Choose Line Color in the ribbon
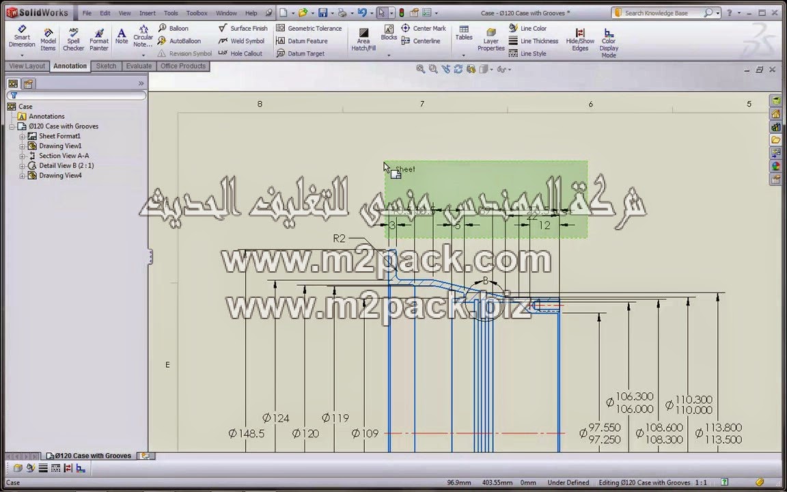The image size is (787, 492). tap(527, 28)
